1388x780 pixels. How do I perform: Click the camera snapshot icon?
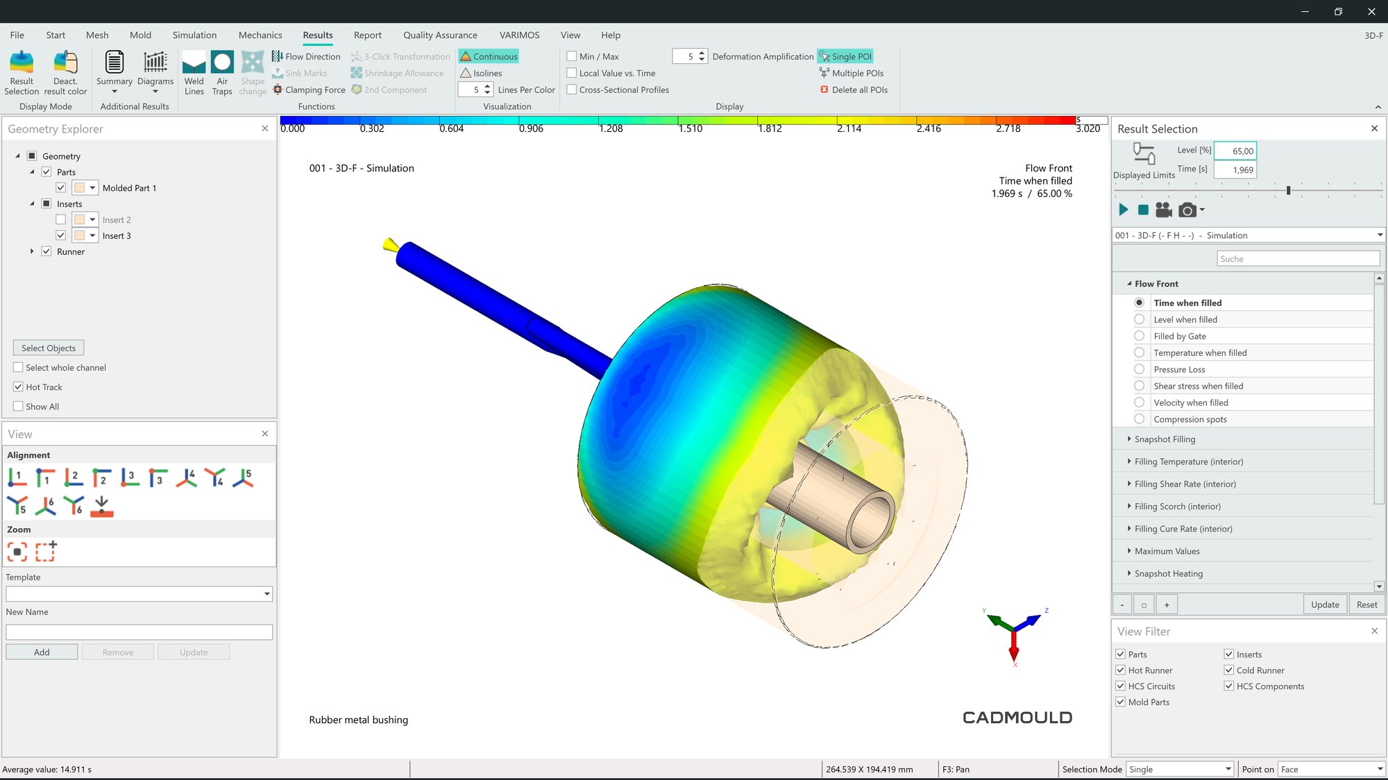(x=1187, y=210)
